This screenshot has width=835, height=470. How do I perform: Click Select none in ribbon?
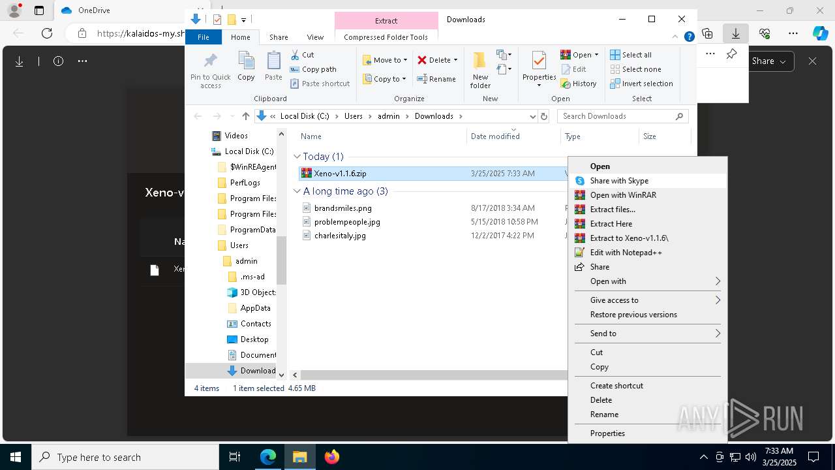(635, 69)
